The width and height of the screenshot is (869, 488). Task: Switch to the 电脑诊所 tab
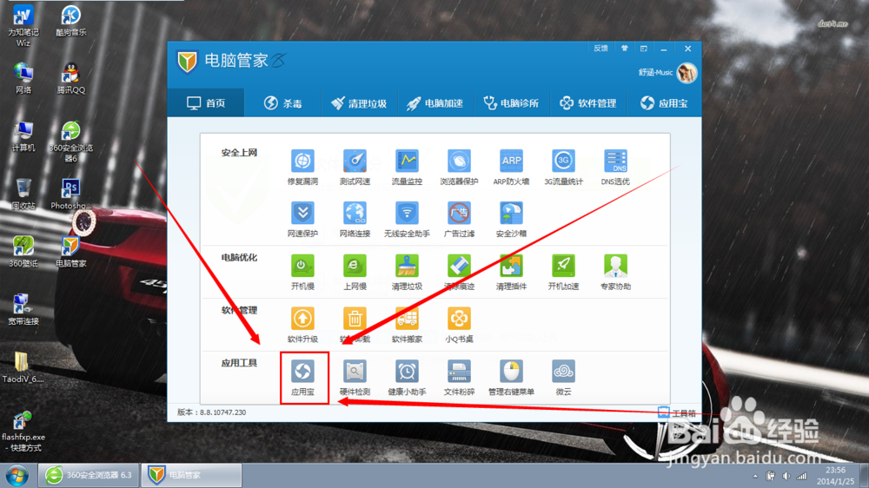pos(511,103)
